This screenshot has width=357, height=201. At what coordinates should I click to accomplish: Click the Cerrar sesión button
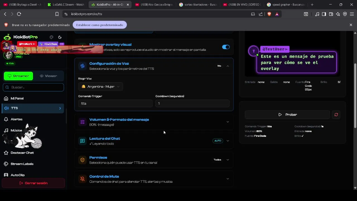tap(33, 183)
